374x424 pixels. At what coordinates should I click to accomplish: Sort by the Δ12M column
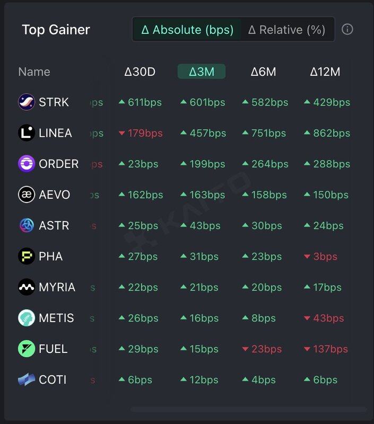(x=325, y=72)
